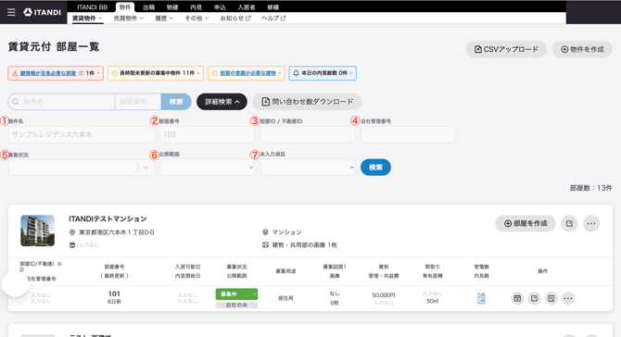Click the 部屋を作成 button
The height and width of the screenshot is (337, 621).
click(x=526, y=223)
